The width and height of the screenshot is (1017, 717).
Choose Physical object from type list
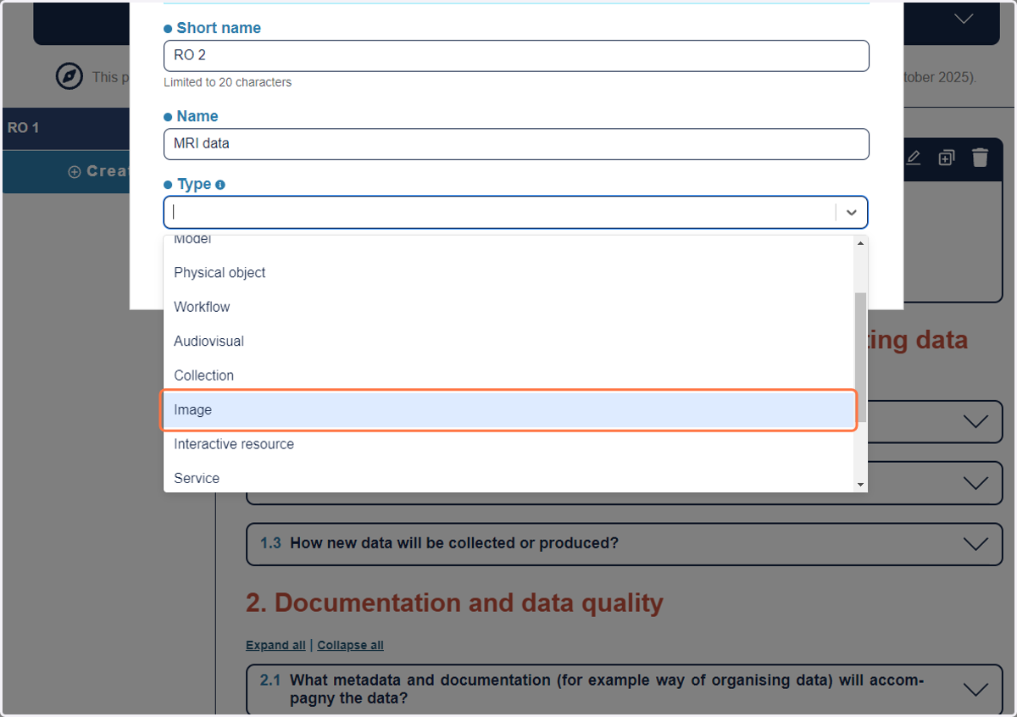click(508, 273)
